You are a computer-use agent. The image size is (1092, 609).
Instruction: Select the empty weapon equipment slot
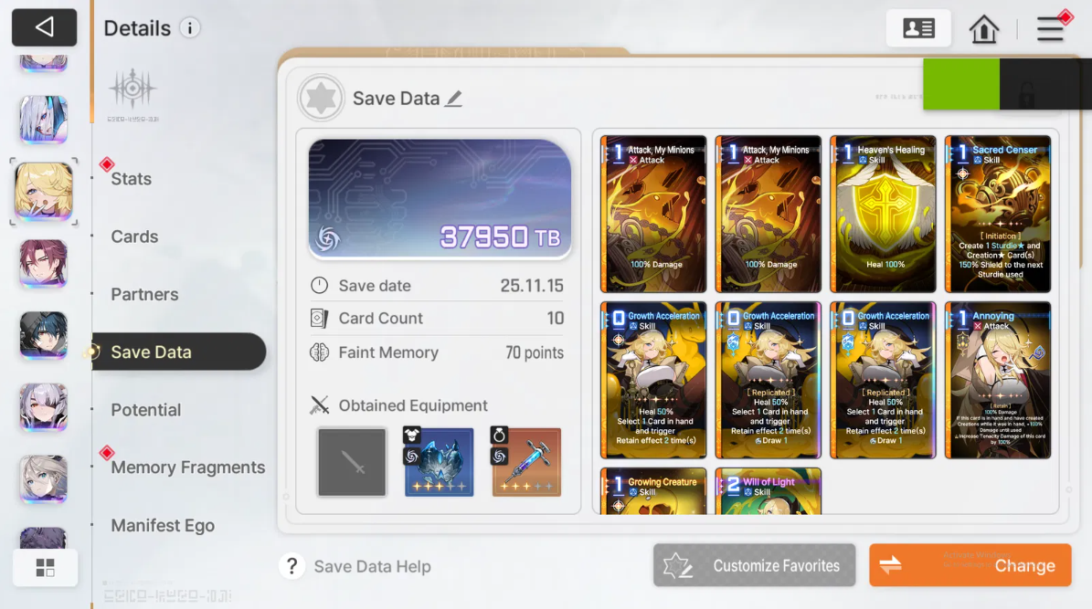[352, 462]
